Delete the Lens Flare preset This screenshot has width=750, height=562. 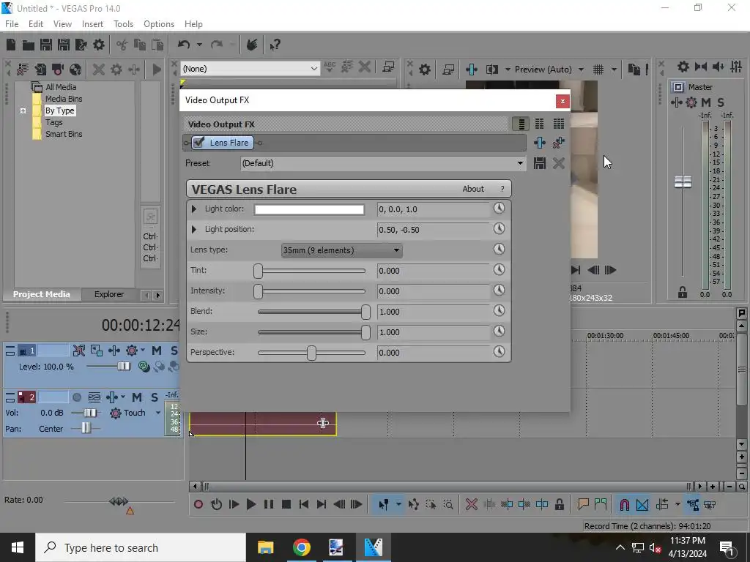tap(559, 163)
